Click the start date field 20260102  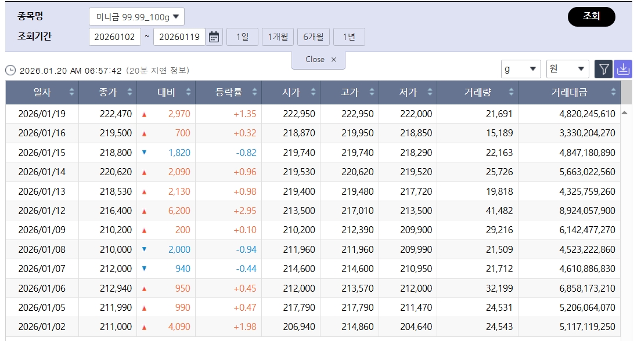114,37
